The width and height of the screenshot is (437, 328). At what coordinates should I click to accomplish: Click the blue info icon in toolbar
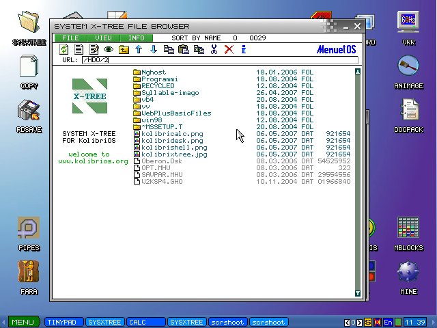[x=244, y=49]
